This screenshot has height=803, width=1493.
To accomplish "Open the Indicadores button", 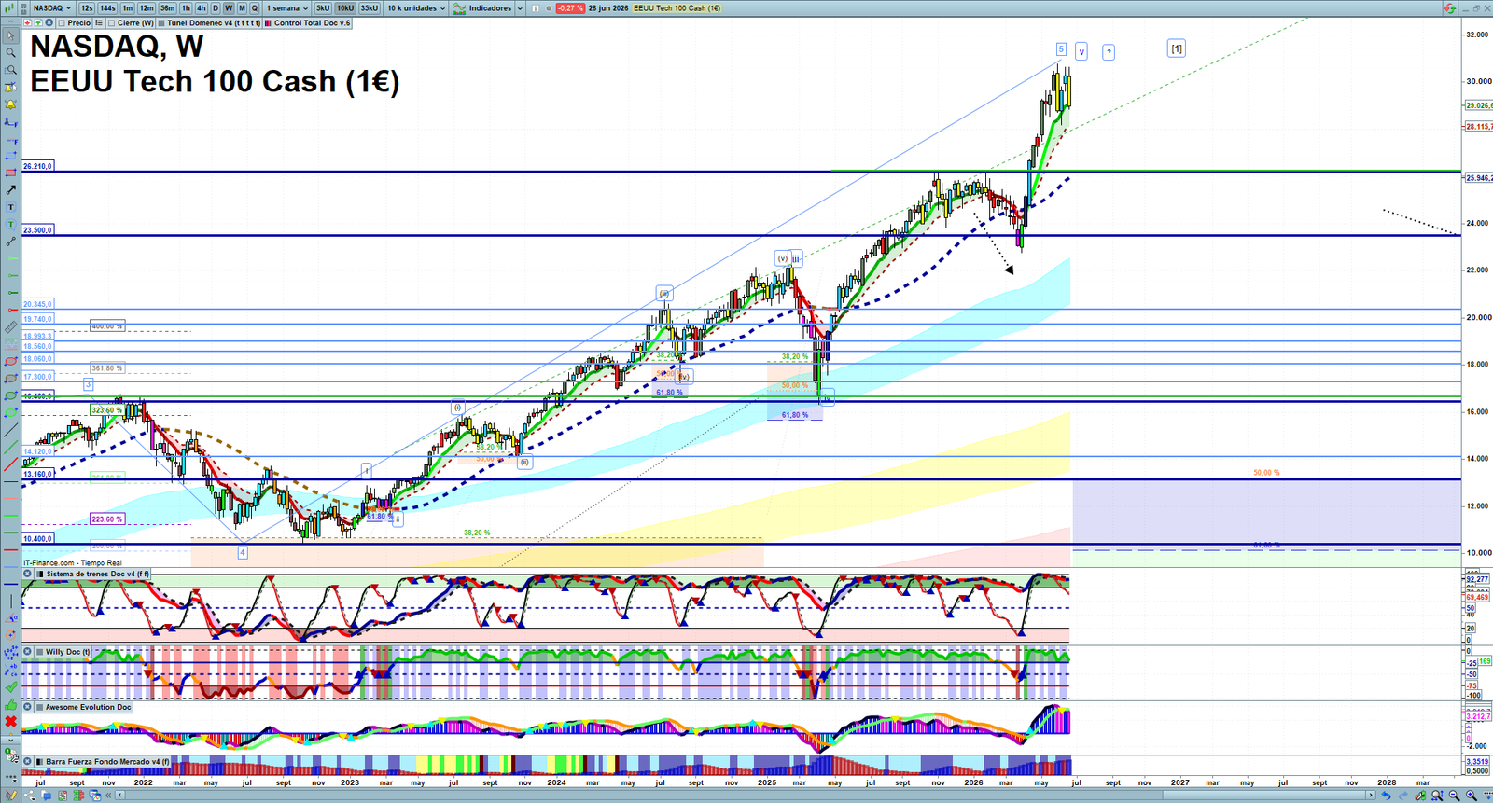I will click(482, 8).
